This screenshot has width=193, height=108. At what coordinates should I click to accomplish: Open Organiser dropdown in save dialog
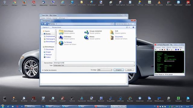[46, 27]
